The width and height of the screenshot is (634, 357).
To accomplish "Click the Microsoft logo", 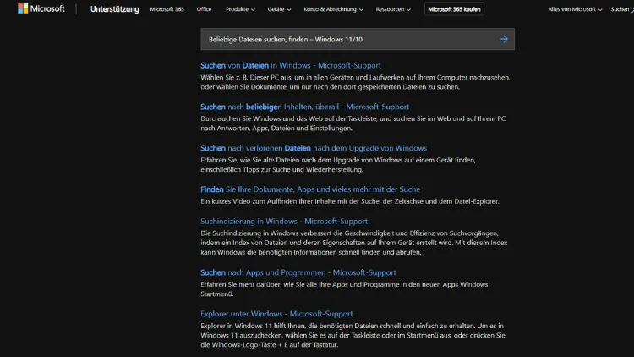I will pos(41,8).
